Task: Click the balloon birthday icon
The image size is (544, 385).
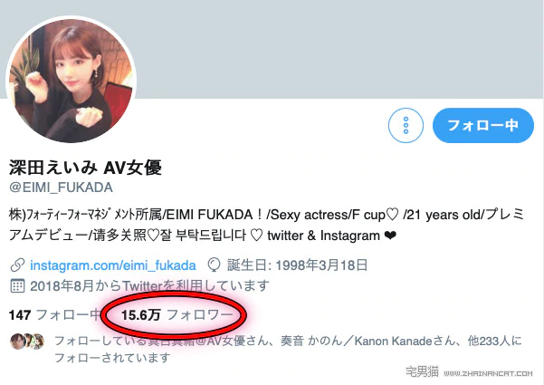Action: (214, 265)
